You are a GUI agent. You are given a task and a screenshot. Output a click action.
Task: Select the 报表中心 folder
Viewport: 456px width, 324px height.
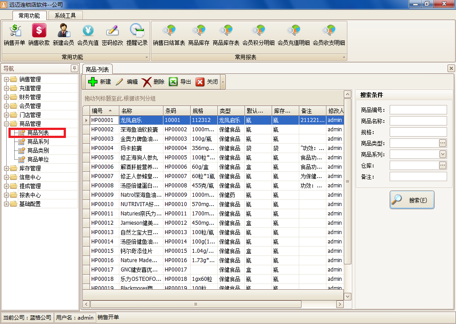[30, 195]
